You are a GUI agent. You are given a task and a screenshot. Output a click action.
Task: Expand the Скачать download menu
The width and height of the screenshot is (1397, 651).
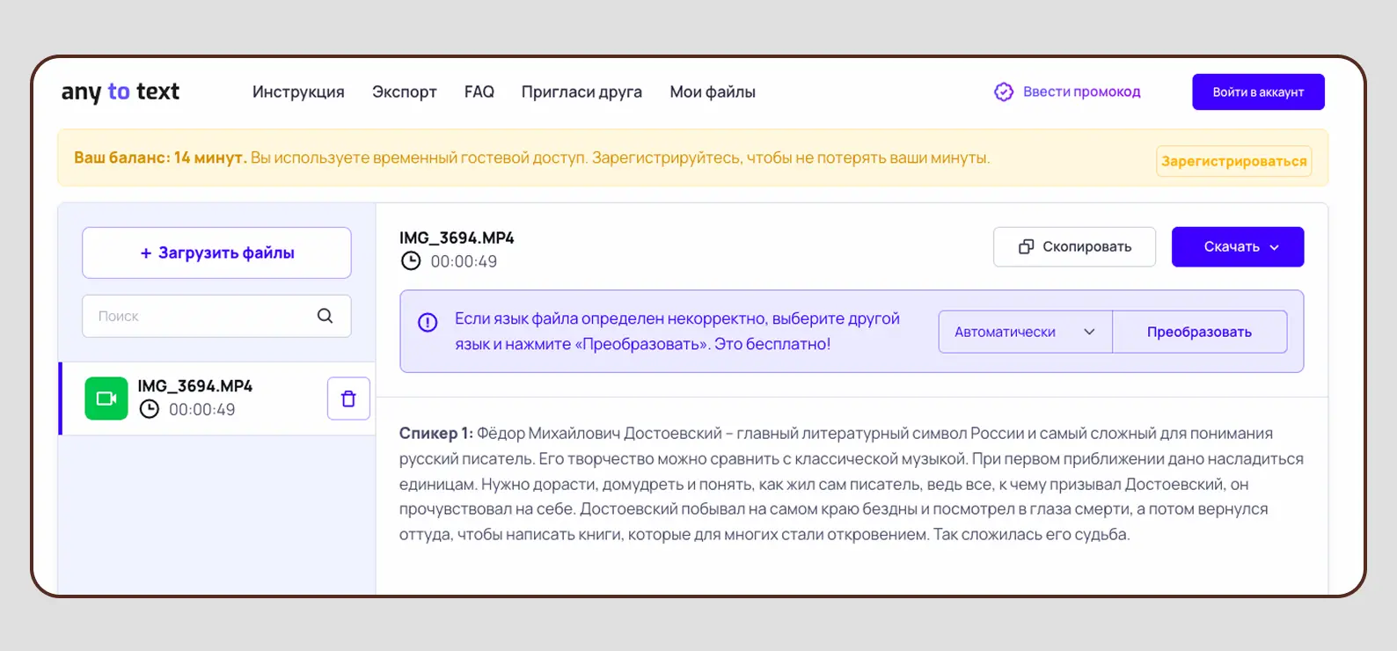coord(1237,247)
